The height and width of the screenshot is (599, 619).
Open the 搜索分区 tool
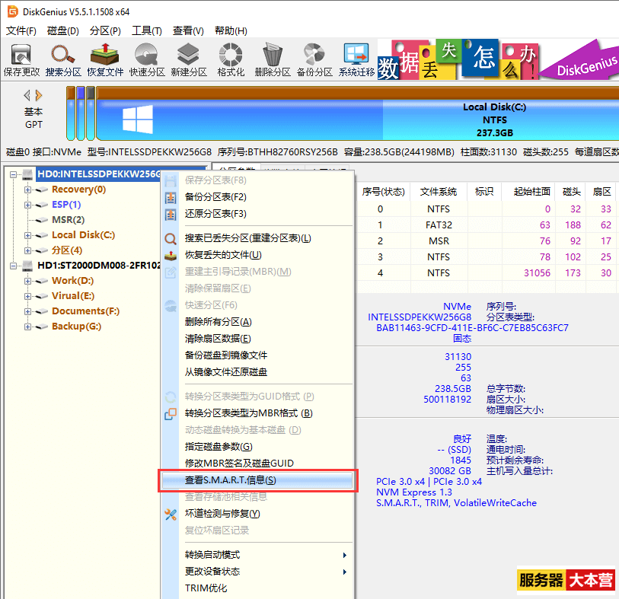coord(63,59)
